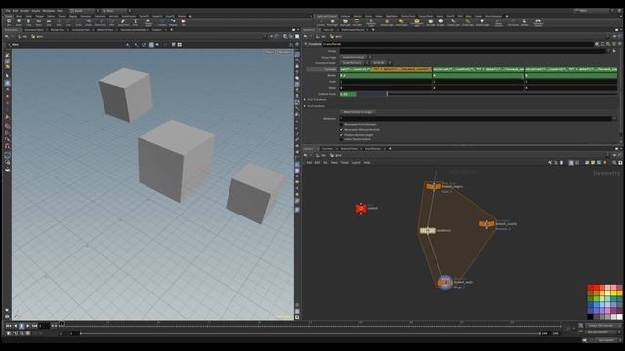625x351 pixels.
Task: Select the Sphere shelf tool
Action: (x=19, y=22)
